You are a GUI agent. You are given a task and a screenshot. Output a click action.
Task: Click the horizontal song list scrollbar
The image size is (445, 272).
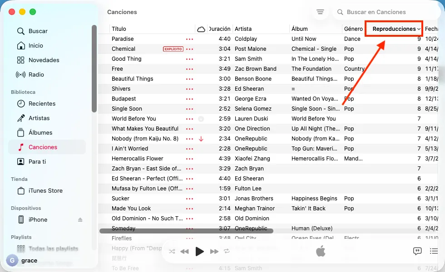point(186,231)
